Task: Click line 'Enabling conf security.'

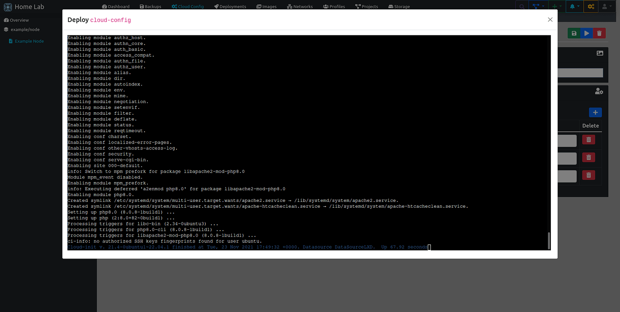Action: click(x=101, y=154)
